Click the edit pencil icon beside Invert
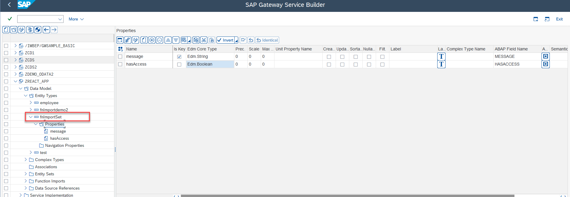The width and height of the screenshot is (570, 197). pos(243,40)
